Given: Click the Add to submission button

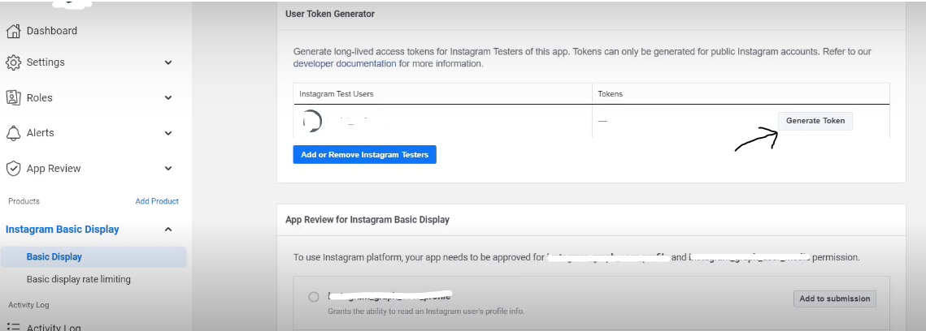Looking at the screenshot, I should coord(834,299).
